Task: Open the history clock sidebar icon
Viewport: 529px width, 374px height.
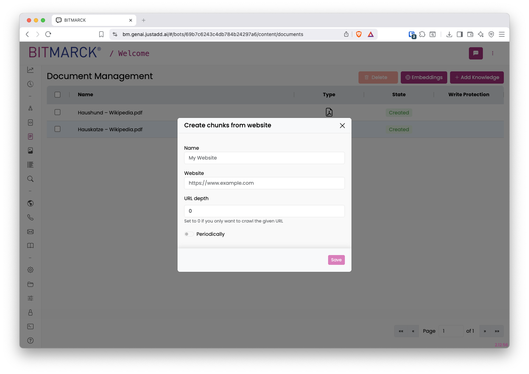Action: (30, 84)
